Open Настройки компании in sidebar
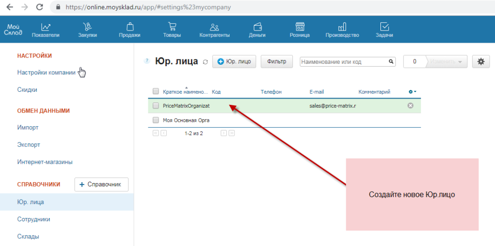Screen dimensions: 495x246 [46, 72]
